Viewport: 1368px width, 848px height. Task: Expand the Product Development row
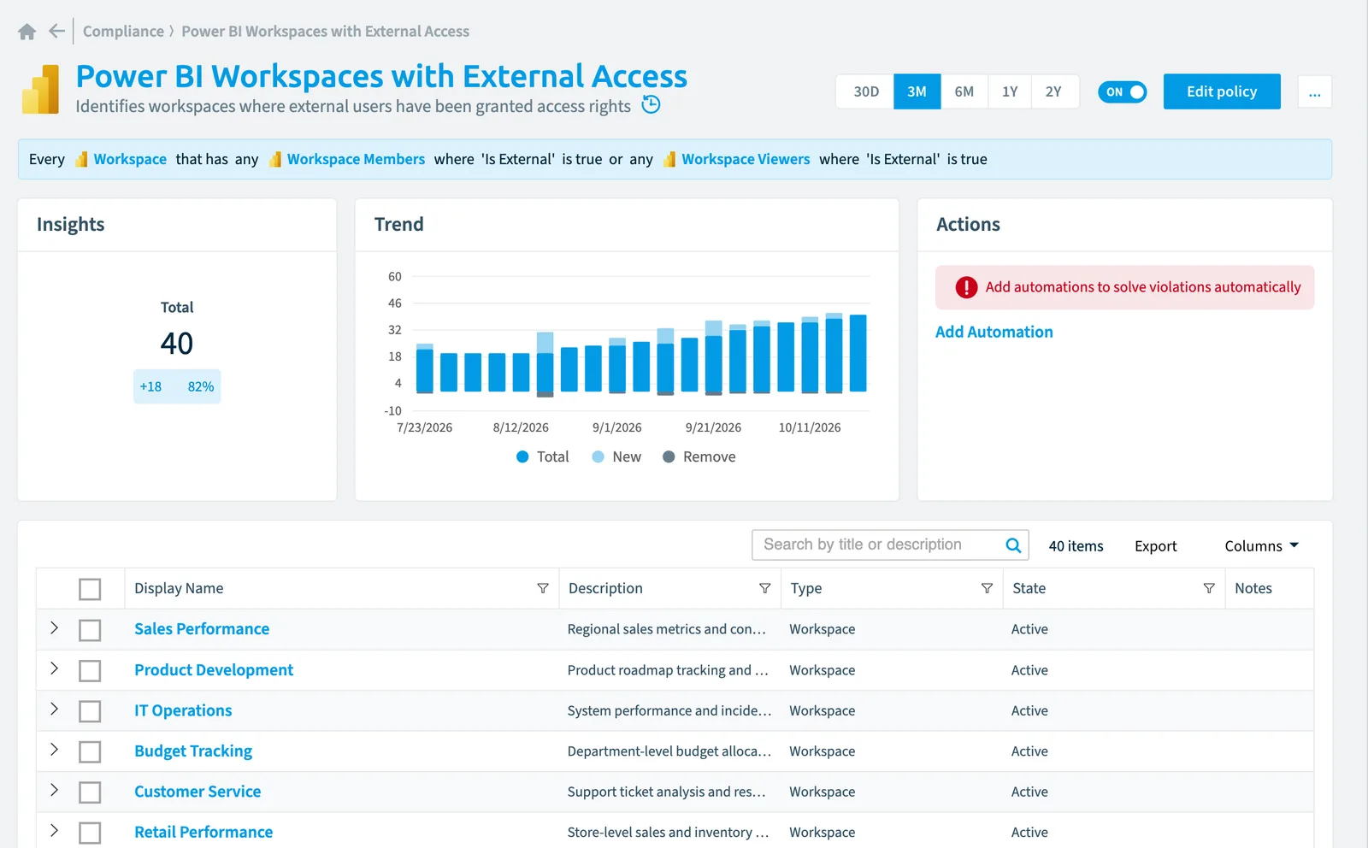[54, 668]
